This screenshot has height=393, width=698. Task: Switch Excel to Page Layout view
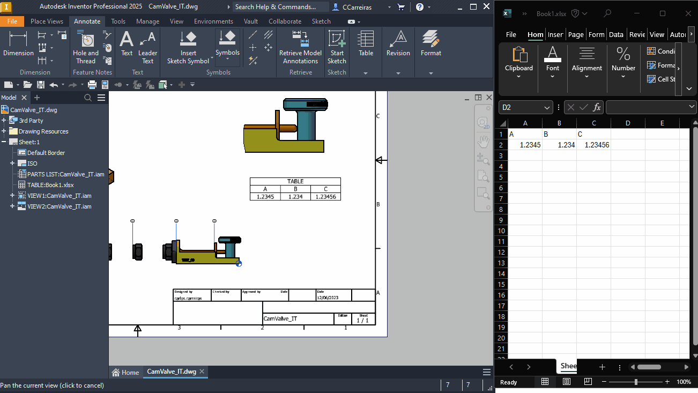click(x=567, y=382)
